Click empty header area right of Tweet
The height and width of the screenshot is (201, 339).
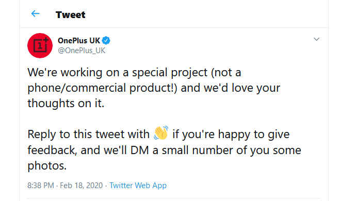pyautogui.click(x=205, y=14)
